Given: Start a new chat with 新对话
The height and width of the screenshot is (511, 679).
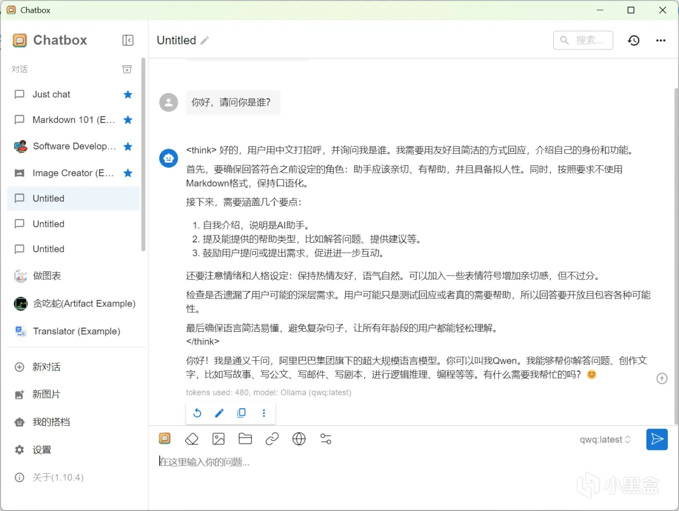Looking at the screenshot, I should click(73, 367).
